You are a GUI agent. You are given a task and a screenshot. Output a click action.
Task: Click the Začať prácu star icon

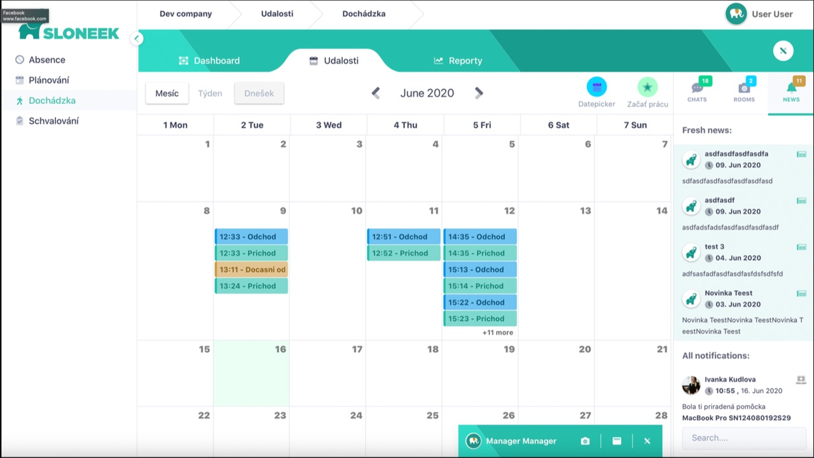(x=647, y=87)
